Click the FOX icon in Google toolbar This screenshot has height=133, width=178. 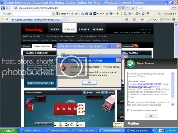(95, 14)
